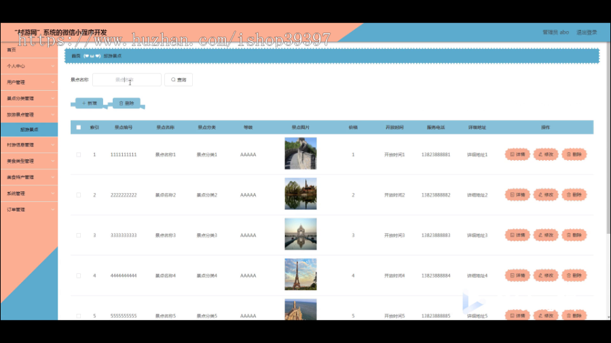Click the cell 景点名称2
611x343 pixels.
tap(166, 195)
